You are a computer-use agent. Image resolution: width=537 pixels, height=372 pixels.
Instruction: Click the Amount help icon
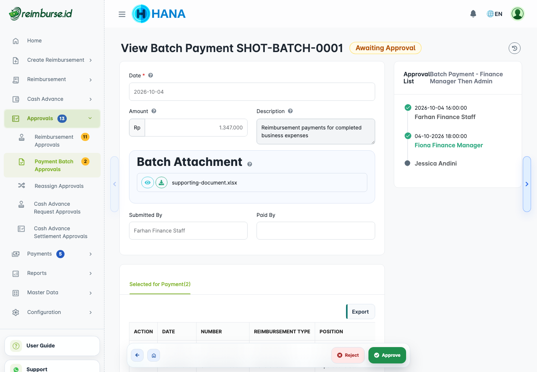(x=154, y=111)
